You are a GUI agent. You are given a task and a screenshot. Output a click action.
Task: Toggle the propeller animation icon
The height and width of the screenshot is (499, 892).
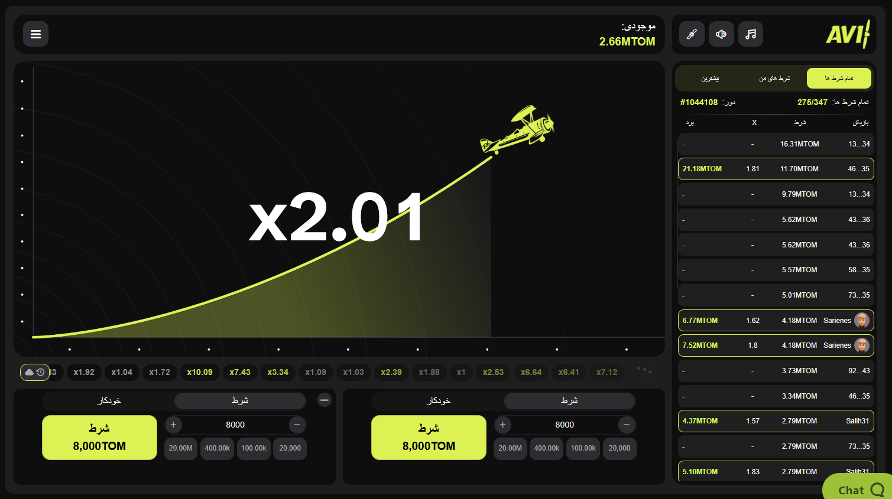click(692, 34)
